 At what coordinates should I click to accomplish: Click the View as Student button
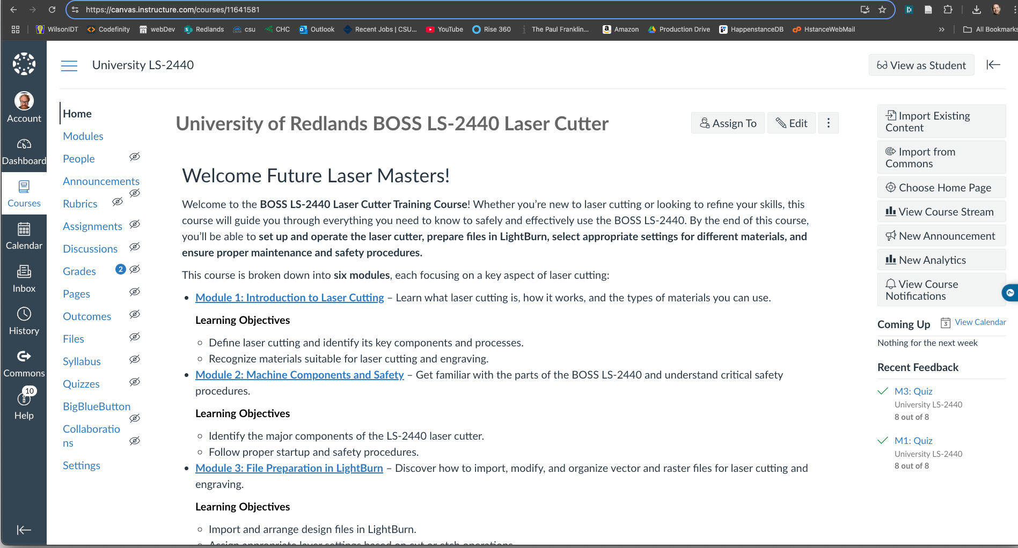click(x=921, y=65)
